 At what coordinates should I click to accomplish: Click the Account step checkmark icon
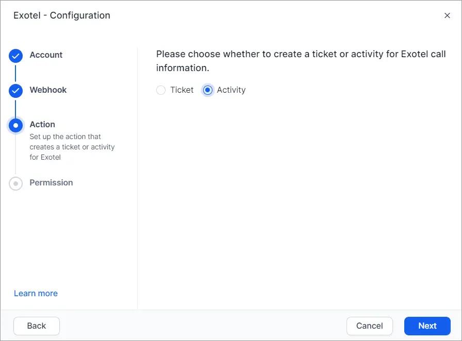[15, 56]
